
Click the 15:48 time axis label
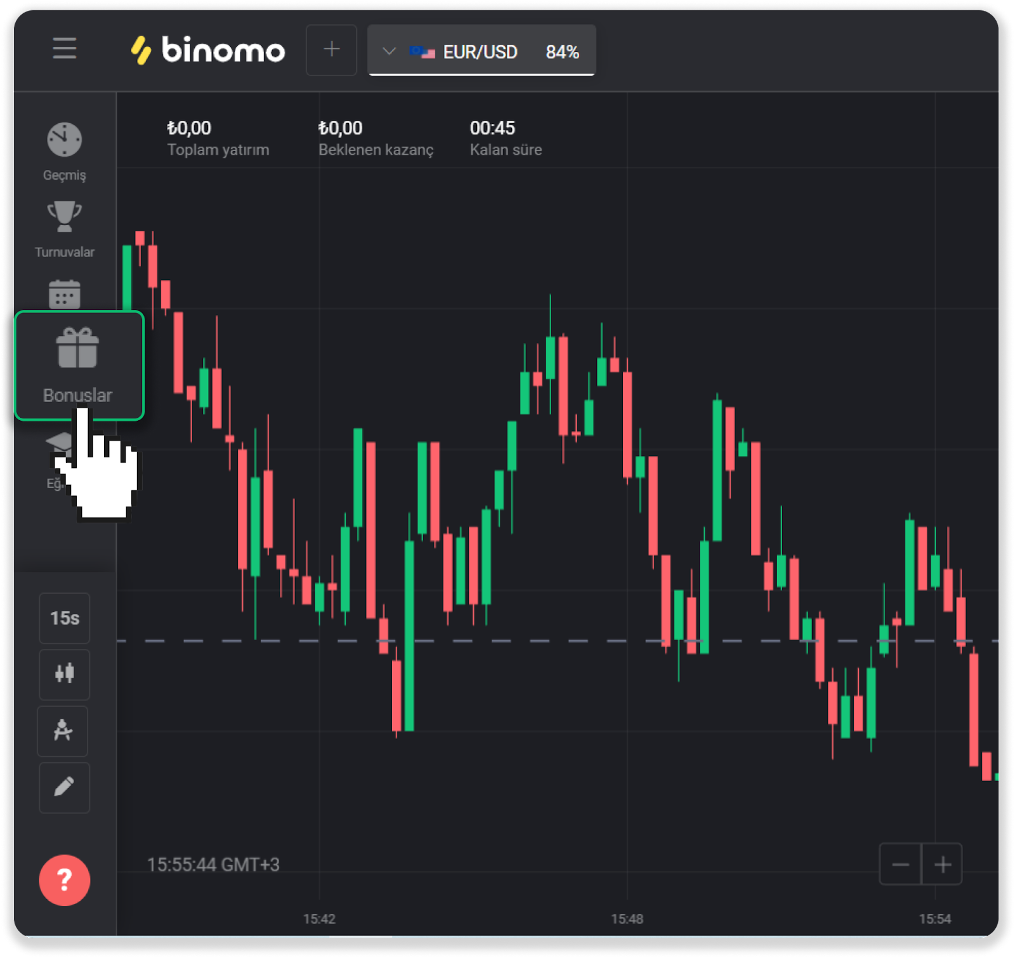tap(627, 919)
